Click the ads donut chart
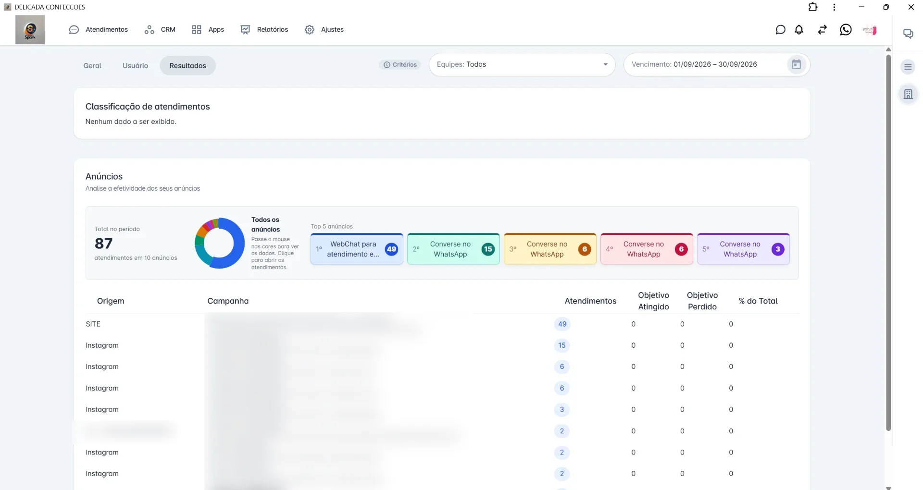This screenshot has height=490, width=923. (220, 243)
